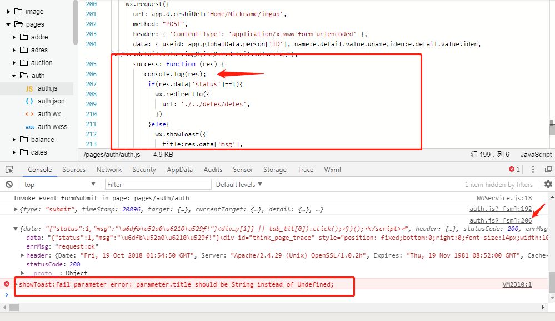555x321 pixels.
Task: Open VM2310:1 source link
Action: click(x=517, y=284)
